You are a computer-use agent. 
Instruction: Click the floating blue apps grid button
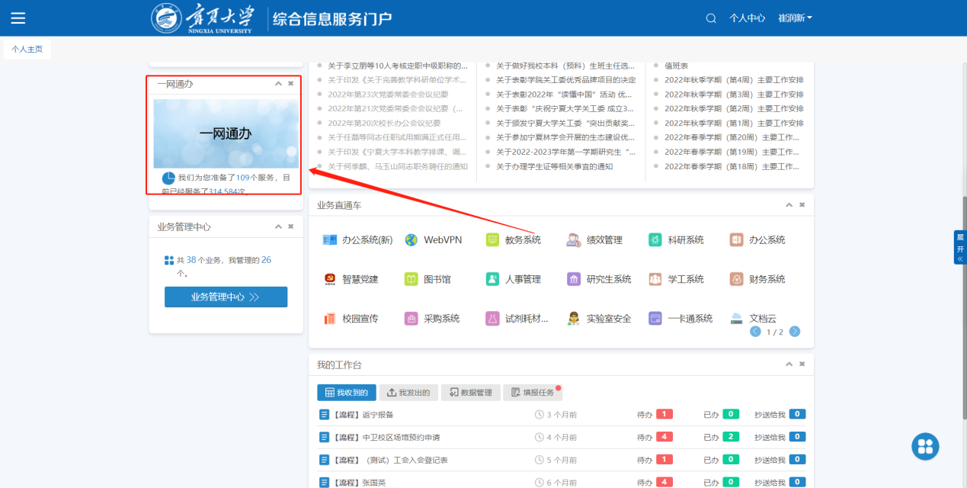tap(925, 446)
